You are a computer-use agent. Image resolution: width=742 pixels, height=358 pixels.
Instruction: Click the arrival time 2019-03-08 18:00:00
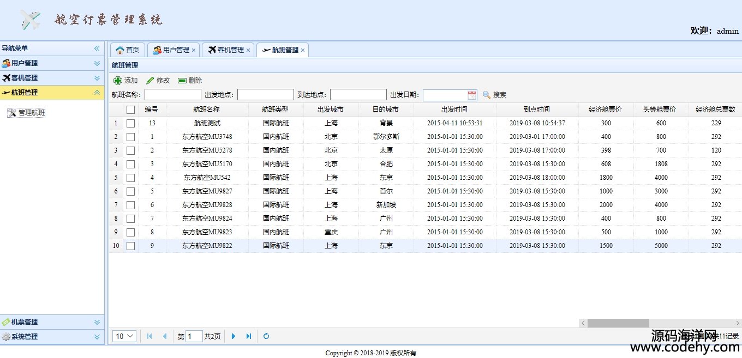click(537, 178)
